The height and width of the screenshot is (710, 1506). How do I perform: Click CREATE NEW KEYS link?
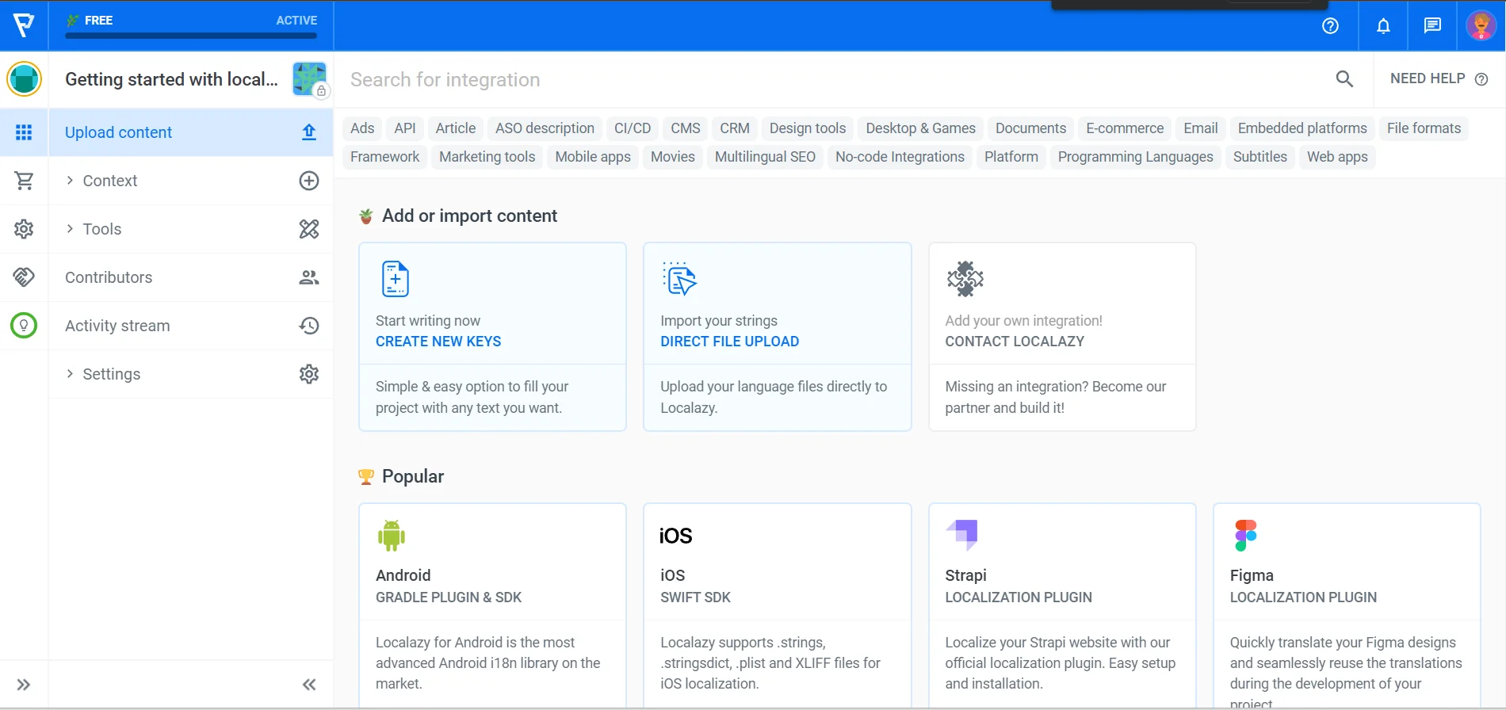point(438,342)
